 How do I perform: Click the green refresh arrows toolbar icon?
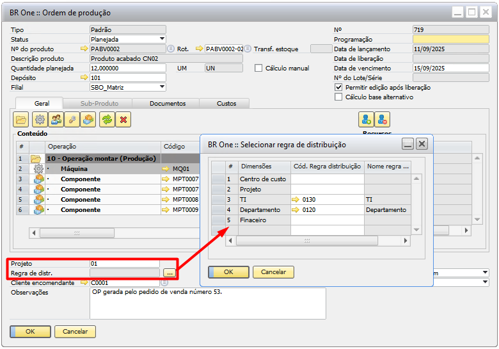(x=106, y=119)
